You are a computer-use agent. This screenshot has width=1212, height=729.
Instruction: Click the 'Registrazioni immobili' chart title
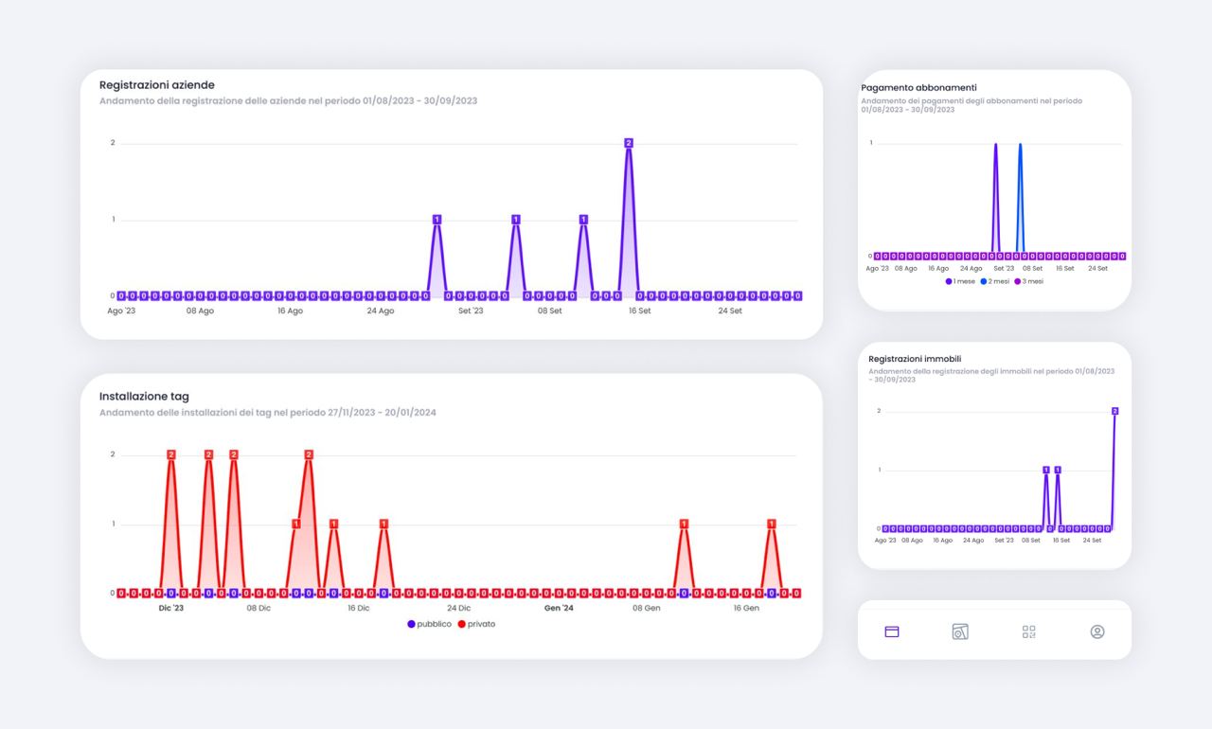(x=915, y=359)
